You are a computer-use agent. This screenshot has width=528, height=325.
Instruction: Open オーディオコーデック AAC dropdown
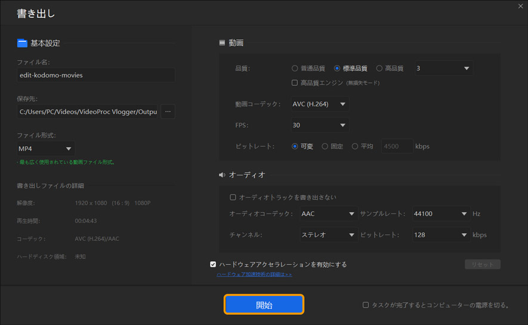(x=328, y=213)
